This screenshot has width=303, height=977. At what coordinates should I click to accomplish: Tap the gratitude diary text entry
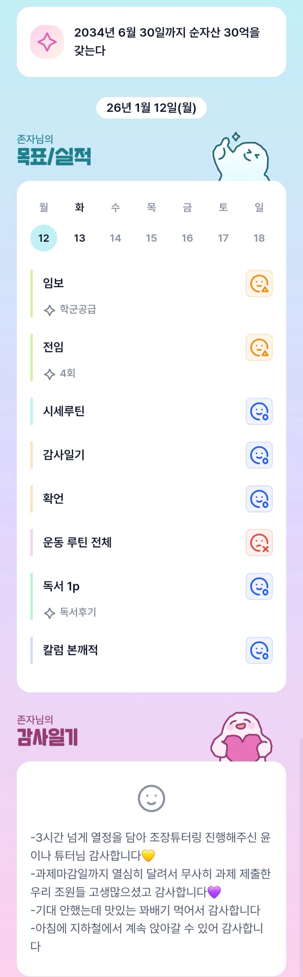pos(151,891)
